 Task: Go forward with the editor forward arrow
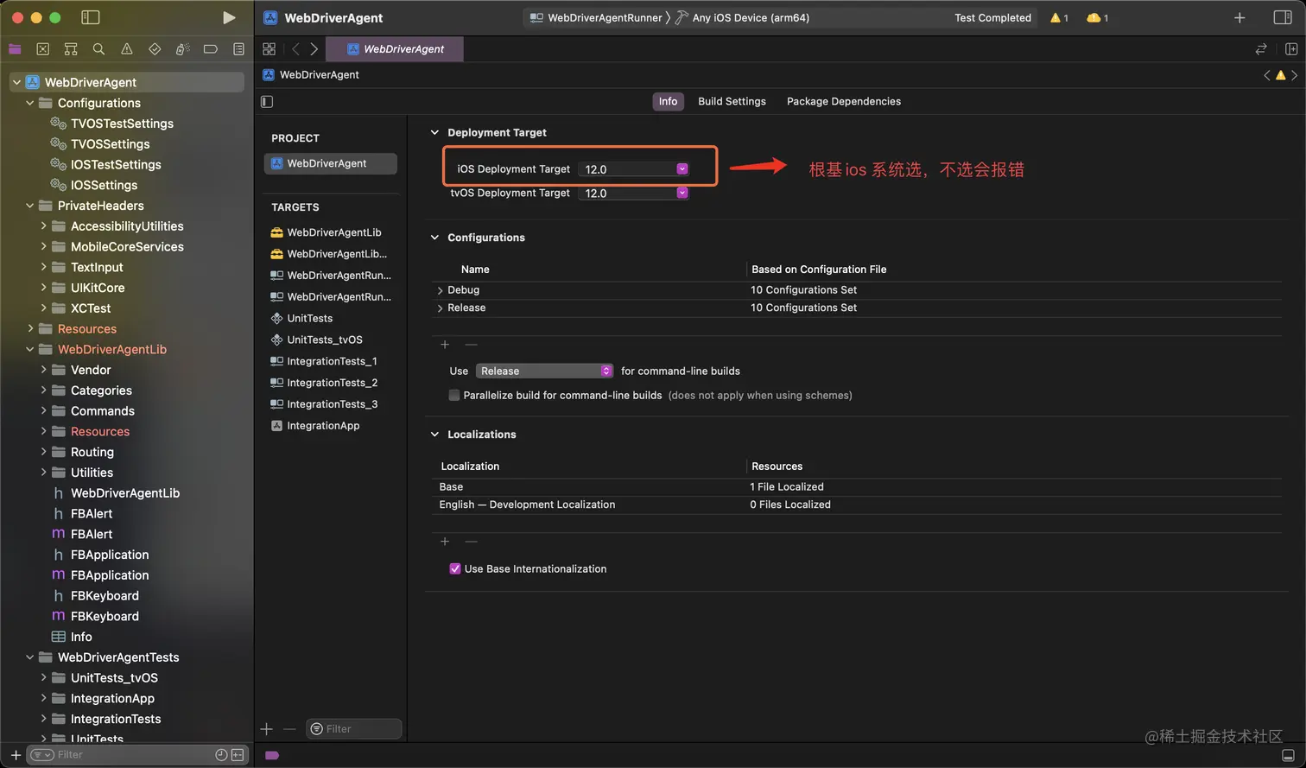[314, 49]
